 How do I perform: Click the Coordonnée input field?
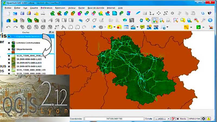pyautogui.click(x=114, y=119)
